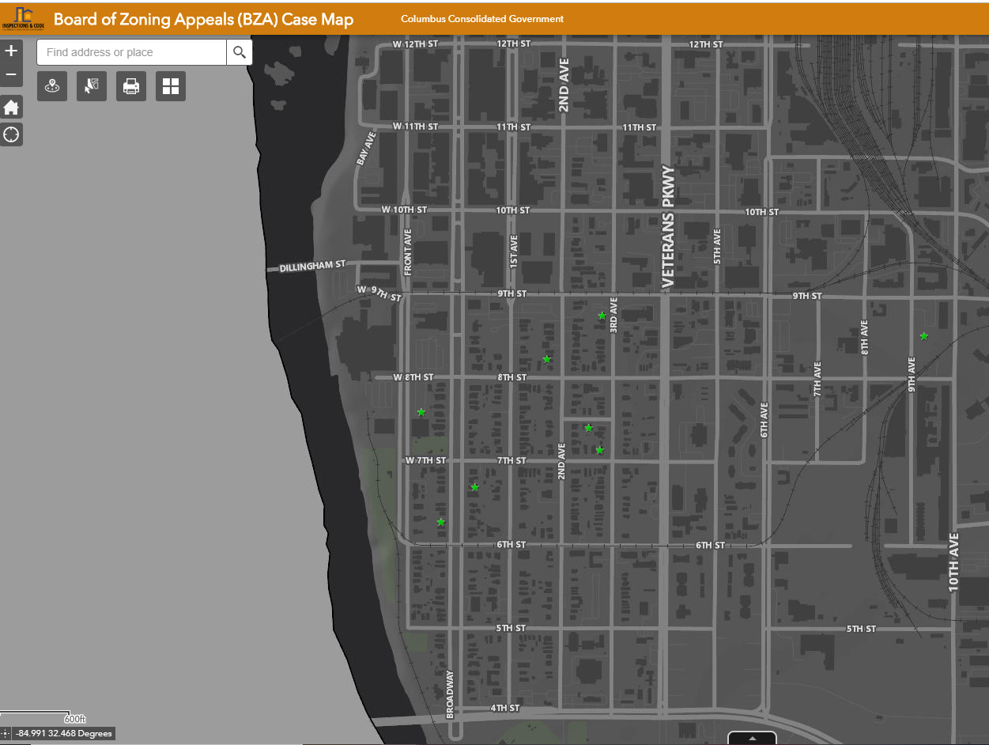The image size is (989, 745).
Task: Click the '10TH AVE' street label
Action: (x=954, y=562)
